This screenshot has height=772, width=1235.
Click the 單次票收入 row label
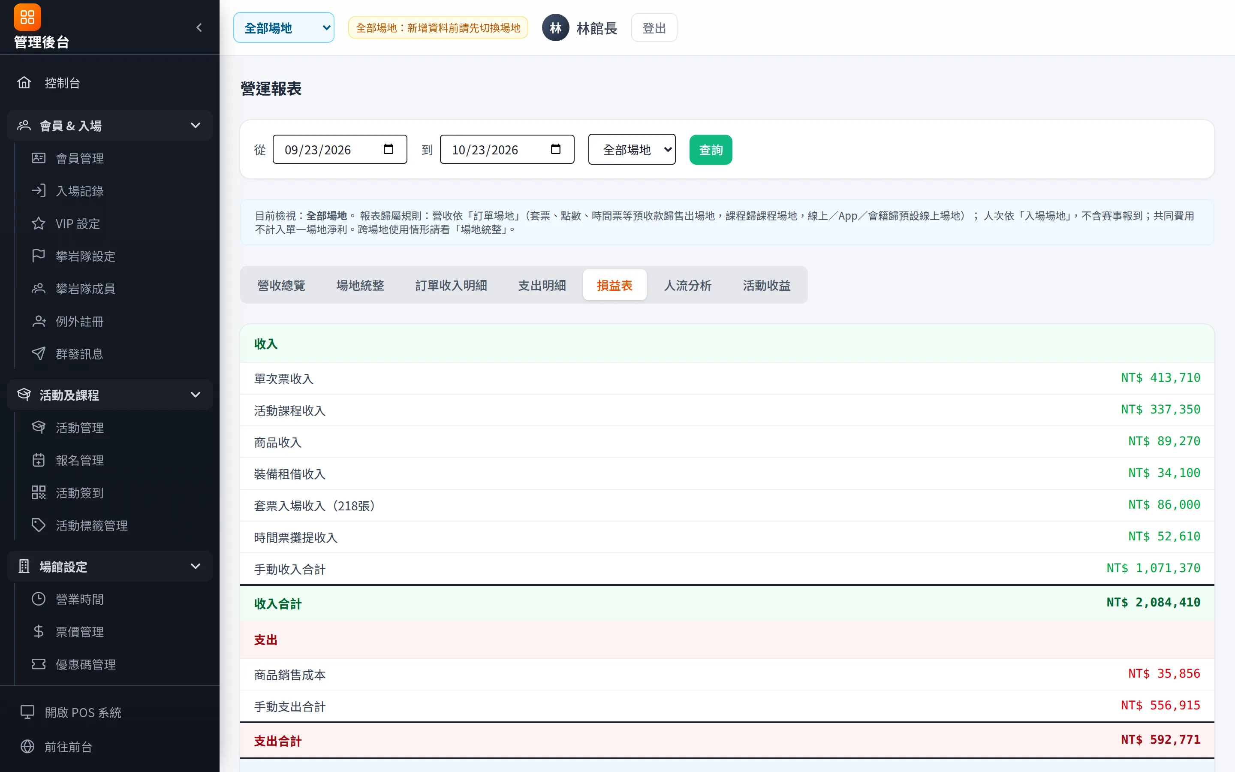coord(284,379)
